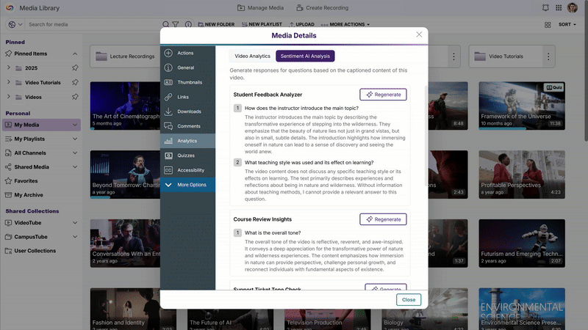
Task: Open the Actions section icon
Action: coord(169,53)
